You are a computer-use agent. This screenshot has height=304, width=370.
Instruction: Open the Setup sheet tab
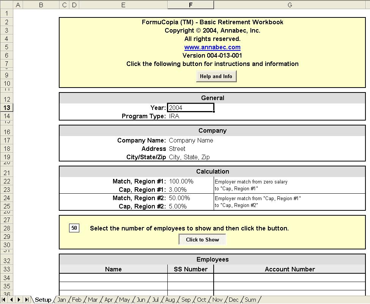click(x=43, y=300)
